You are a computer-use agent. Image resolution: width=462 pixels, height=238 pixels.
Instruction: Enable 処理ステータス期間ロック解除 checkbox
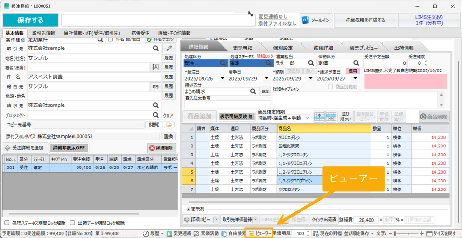point(7,223)
